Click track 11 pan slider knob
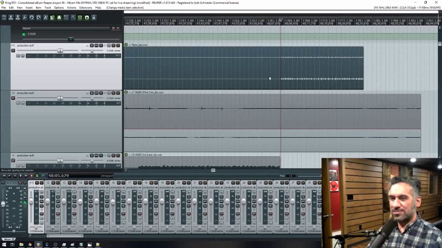The height and width of the screenshot is (248, 442). tap(92, 51)
